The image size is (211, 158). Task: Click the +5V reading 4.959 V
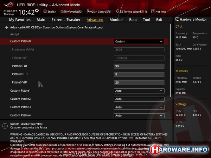(x=197, y=115)
